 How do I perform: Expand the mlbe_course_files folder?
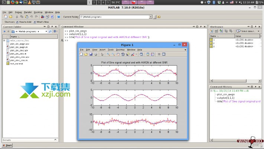4,41
